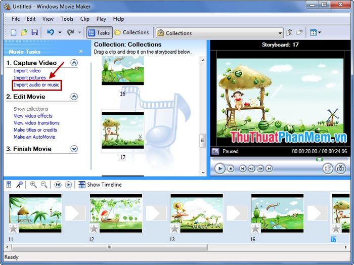Toggle the Collections pane button
Image resolution: width=354 pixels, height=265 pixels.
point(131,33)
